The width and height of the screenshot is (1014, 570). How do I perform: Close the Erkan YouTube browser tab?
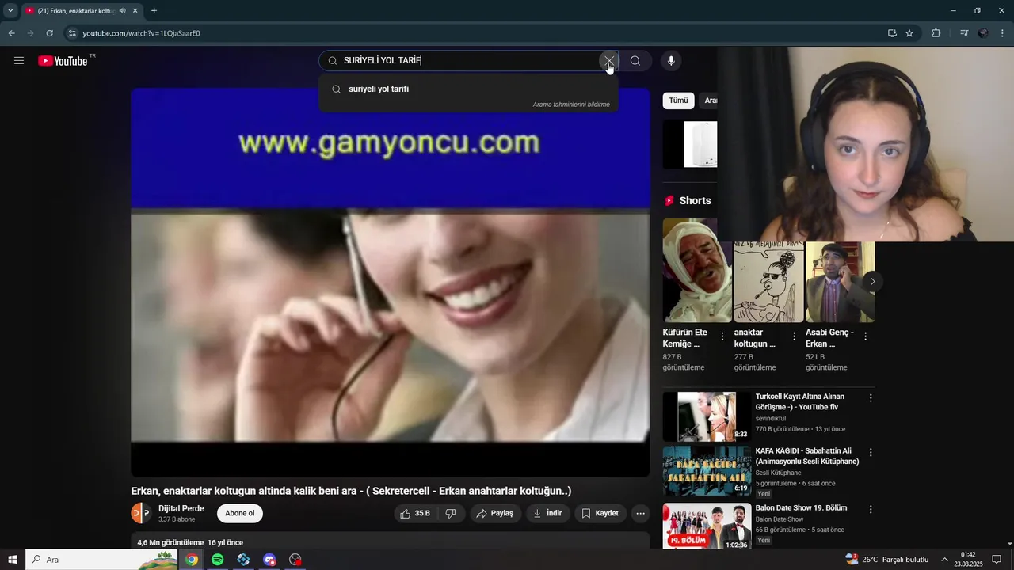click(x=135, y=11)
